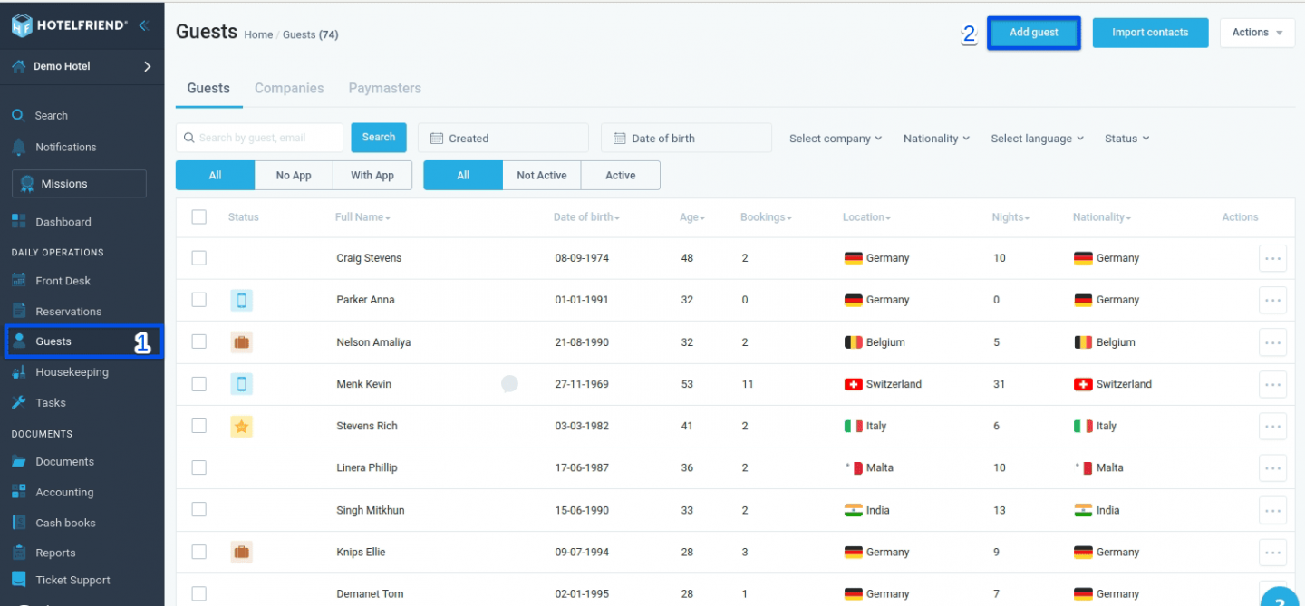The width and height of the screenshot is (1305, 606).
Task: Check the box next to Menk Kevin
Action: pyautogui.click(x=199, y=384)
